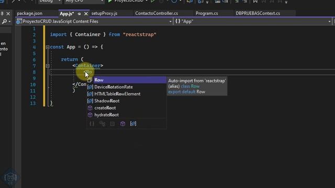Choose hydrateRoot completion suggestion
This screenshot has height=188, width=335.
(127, 115)
